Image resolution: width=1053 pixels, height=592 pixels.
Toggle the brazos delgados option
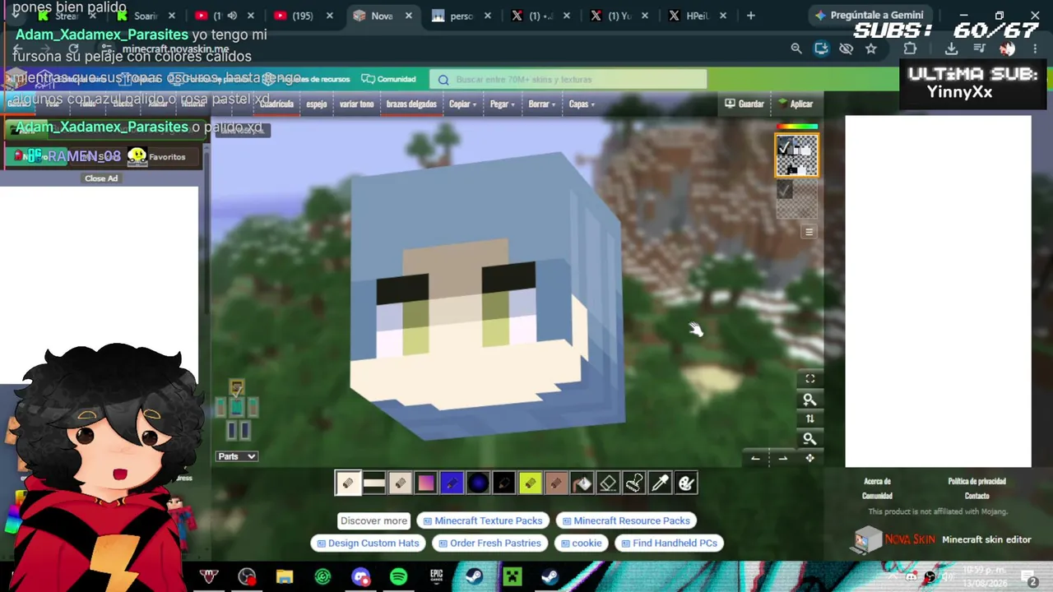pos(411,104)
